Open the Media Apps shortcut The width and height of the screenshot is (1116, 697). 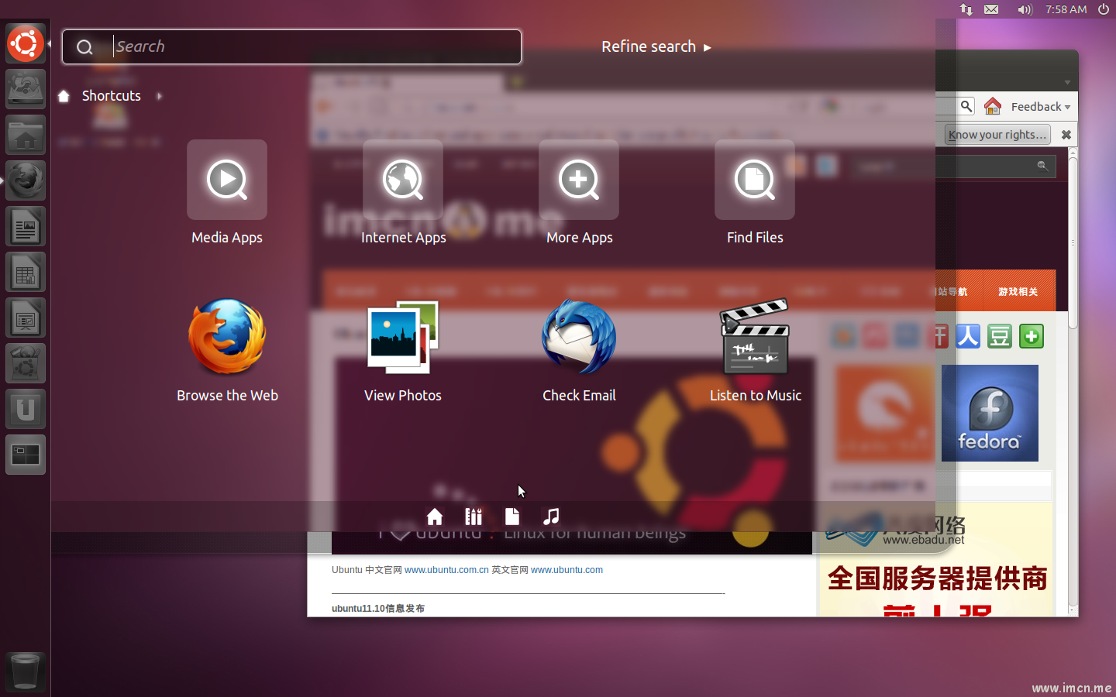[x=227, y=180]
